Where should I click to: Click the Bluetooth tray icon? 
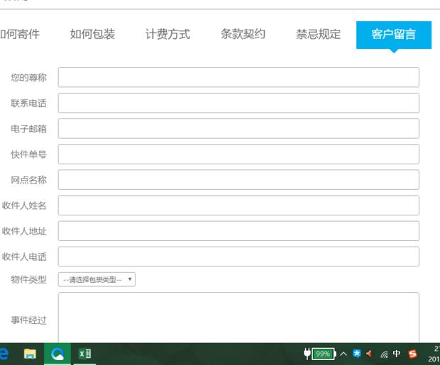357,354
